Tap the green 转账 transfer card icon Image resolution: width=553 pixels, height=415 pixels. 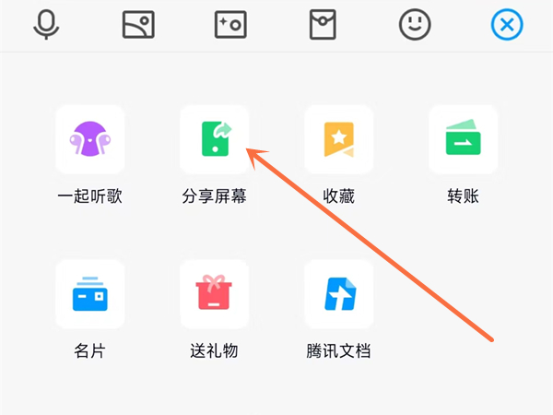pos(463,139)
